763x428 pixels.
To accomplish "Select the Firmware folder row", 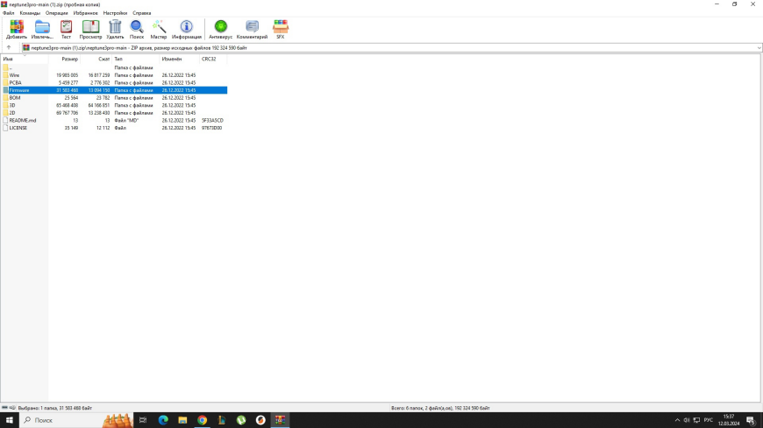I will [114, 90].
